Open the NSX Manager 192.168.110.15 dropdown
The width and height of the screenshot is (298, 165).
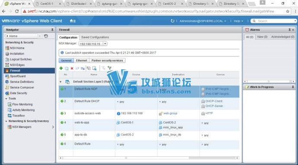point(105,44)
